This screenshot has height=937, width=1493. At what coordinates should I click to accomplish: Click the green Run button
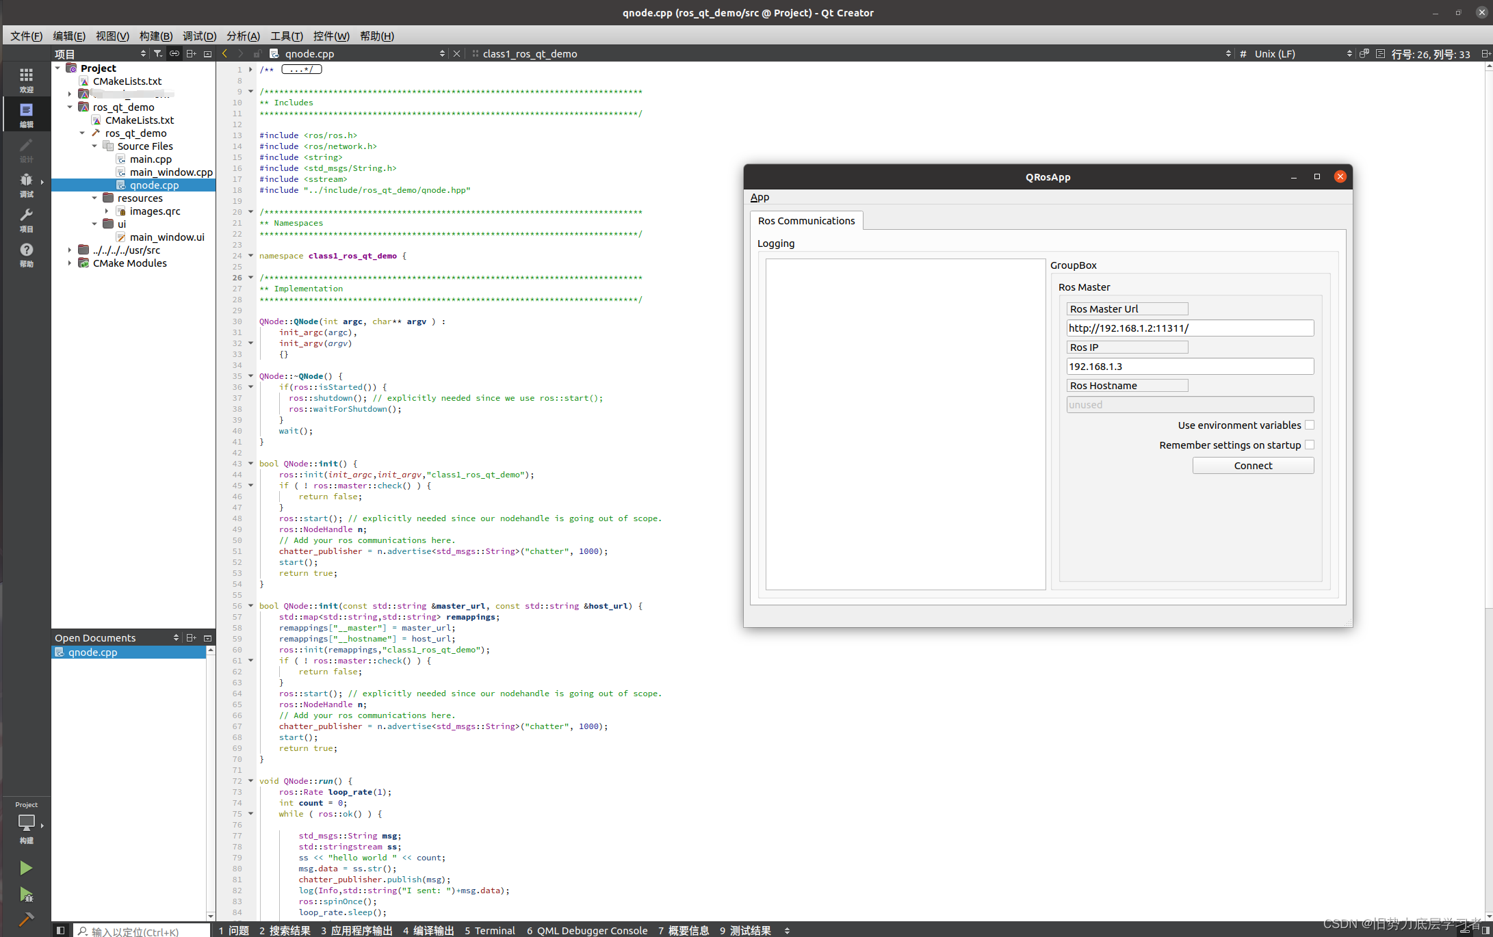tap(26, 868)
